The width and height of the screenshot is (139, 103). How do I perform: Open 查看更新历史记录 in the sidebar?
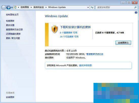(14, 29)
